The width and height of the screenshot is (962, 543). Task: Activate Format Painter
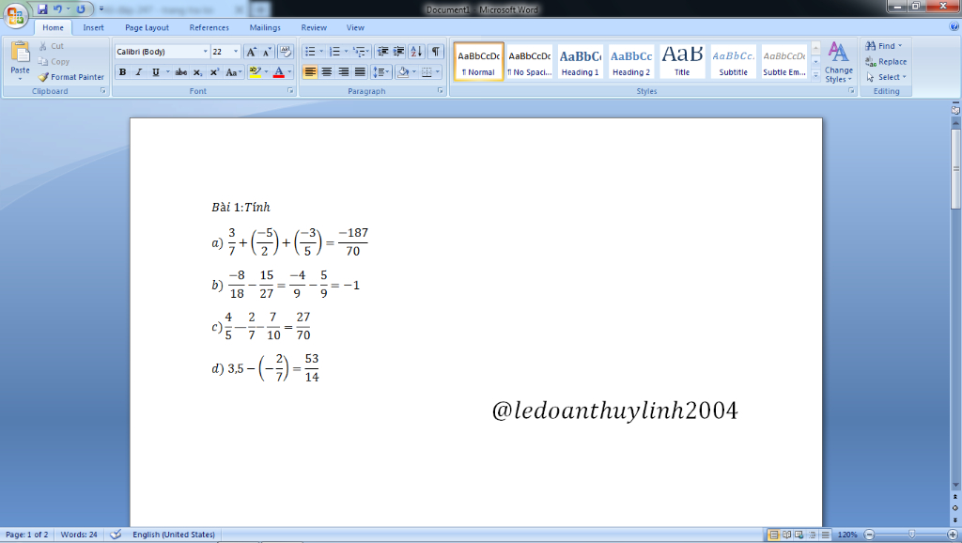coord(71,77)
